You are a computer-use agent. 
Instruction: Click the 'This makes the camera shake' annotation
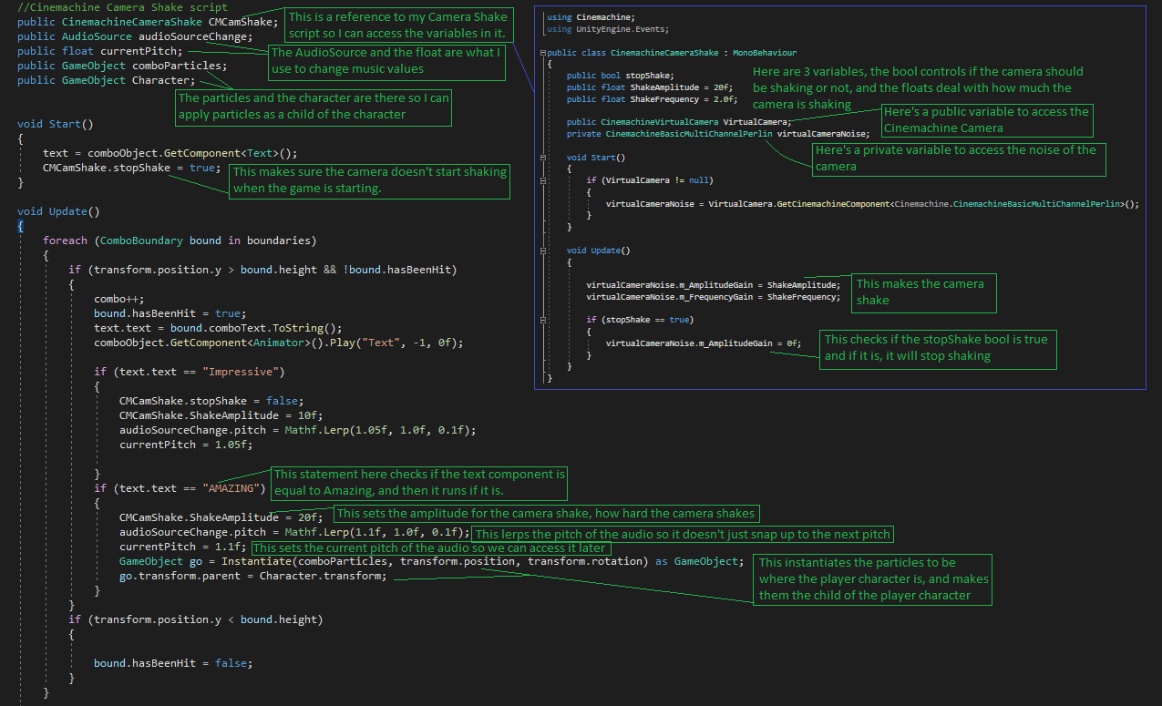click(x=922, y=292)
